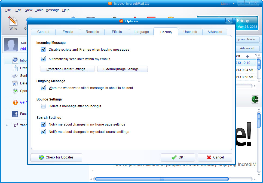Expand the Yahoo account tree
263x183 pixels.
[x=7, y=125]
